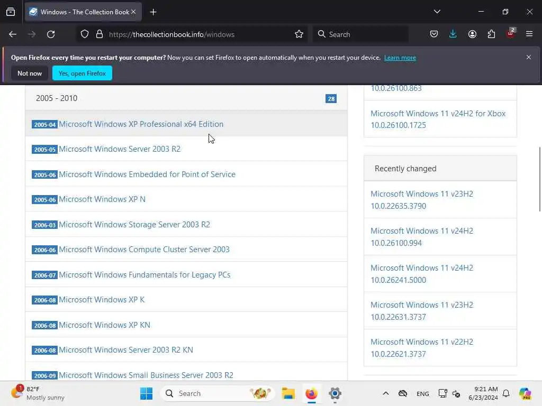Open Windows 11 v24H2 10.0.26100.994
The width and height of the screenshot is (542, 406).
pos(422,237)
